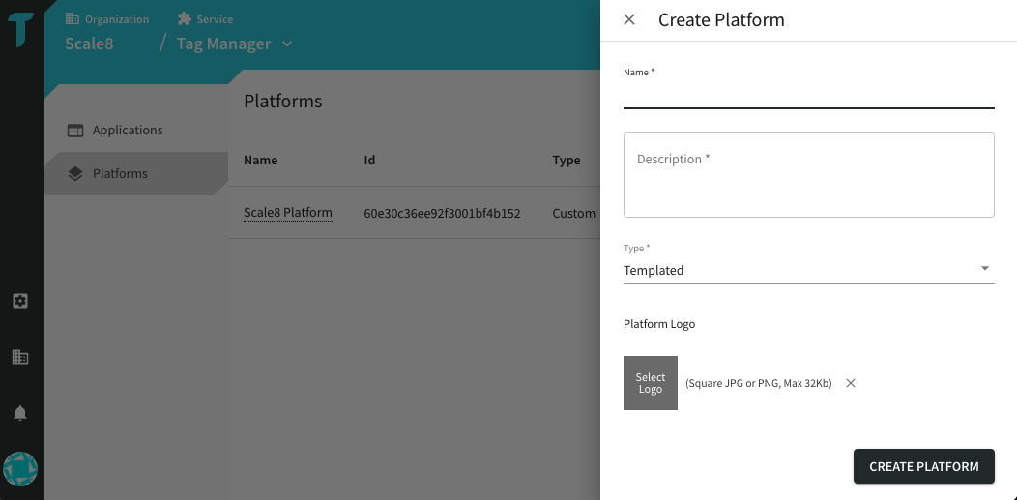Viewport: 1017px width, 500px height.
Task: Focus the Name input field
Action: 808,96
